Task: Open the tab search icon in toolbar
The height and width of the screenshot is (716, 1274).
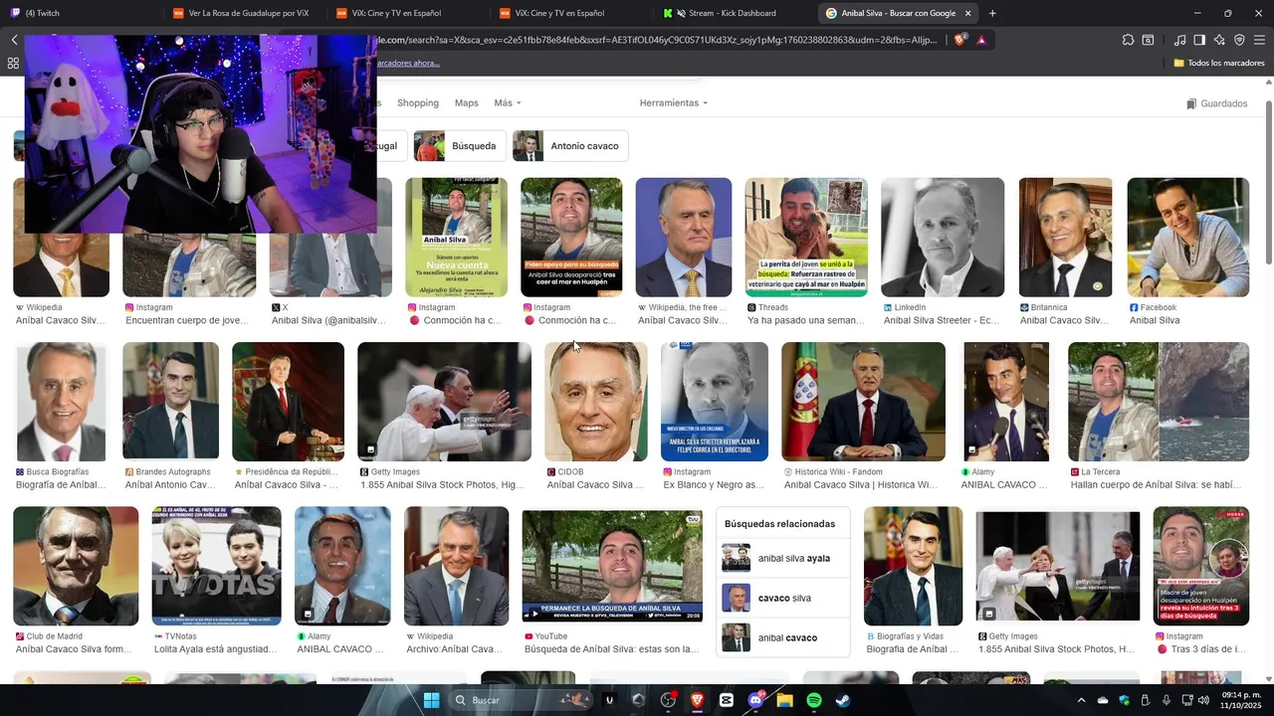Action: click(x=1148, y=40)
